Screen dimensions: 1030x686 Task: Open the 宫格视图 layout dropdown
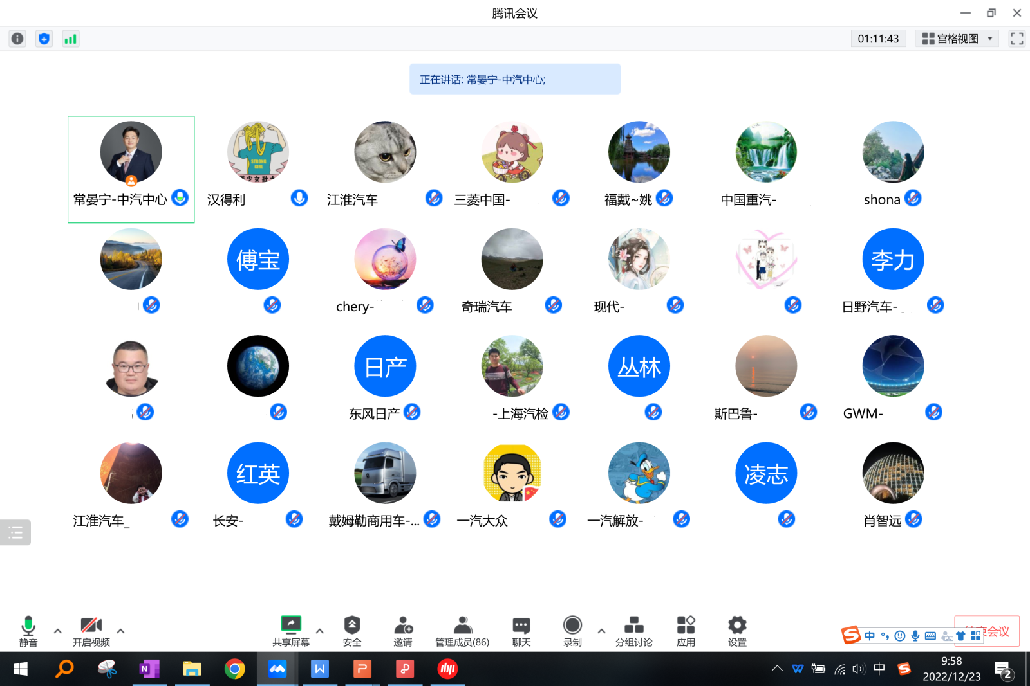coord(957,38)
